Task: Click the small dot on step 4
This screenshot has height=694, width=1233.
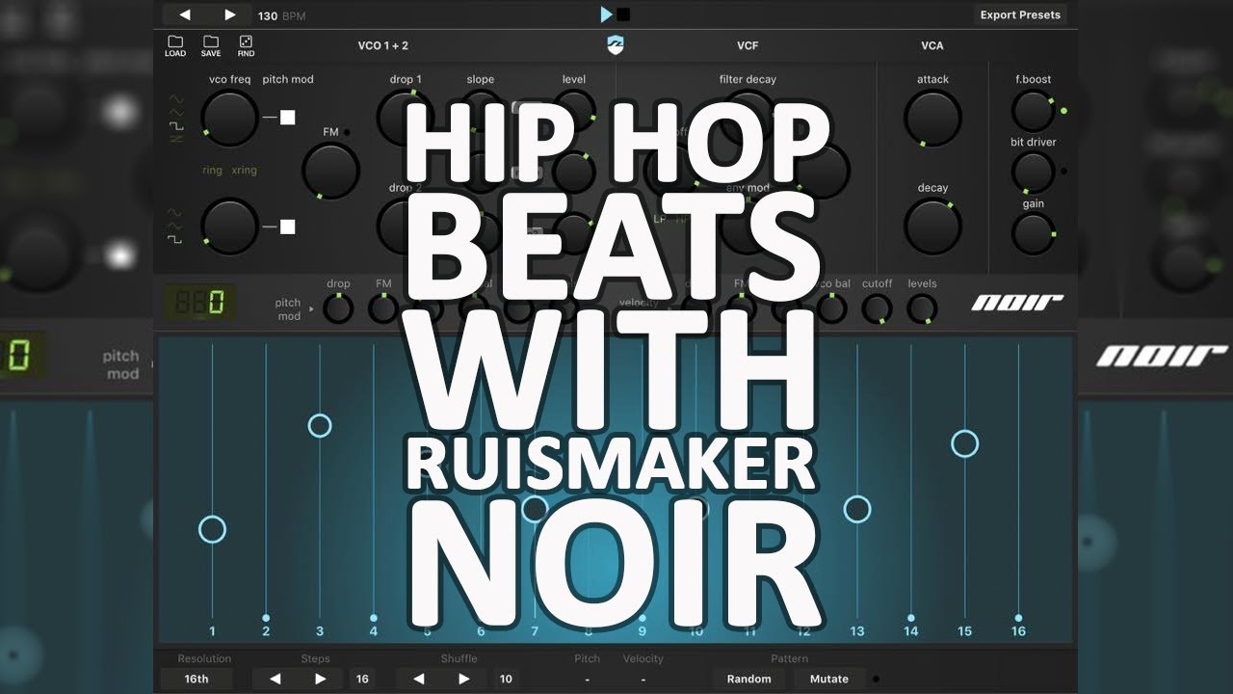Action: point(374,618)
